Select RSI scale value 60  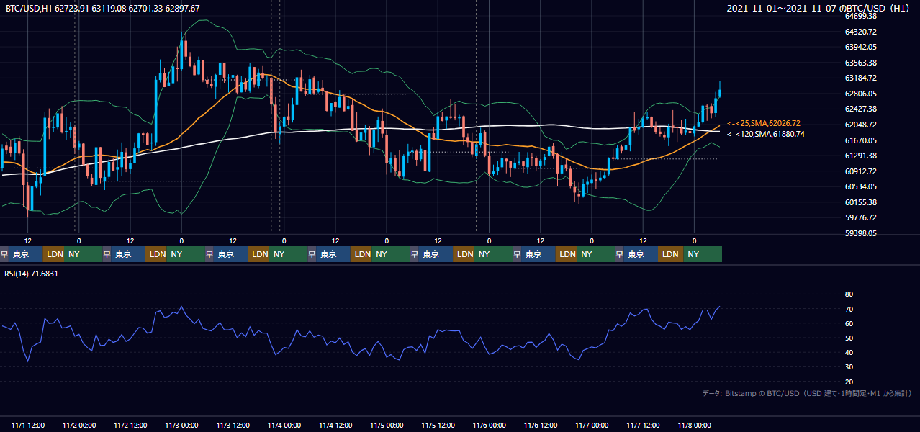(849, 323)
